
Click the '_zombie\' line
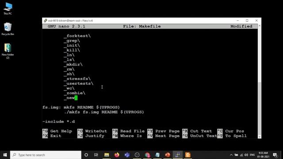pos(75,93)
